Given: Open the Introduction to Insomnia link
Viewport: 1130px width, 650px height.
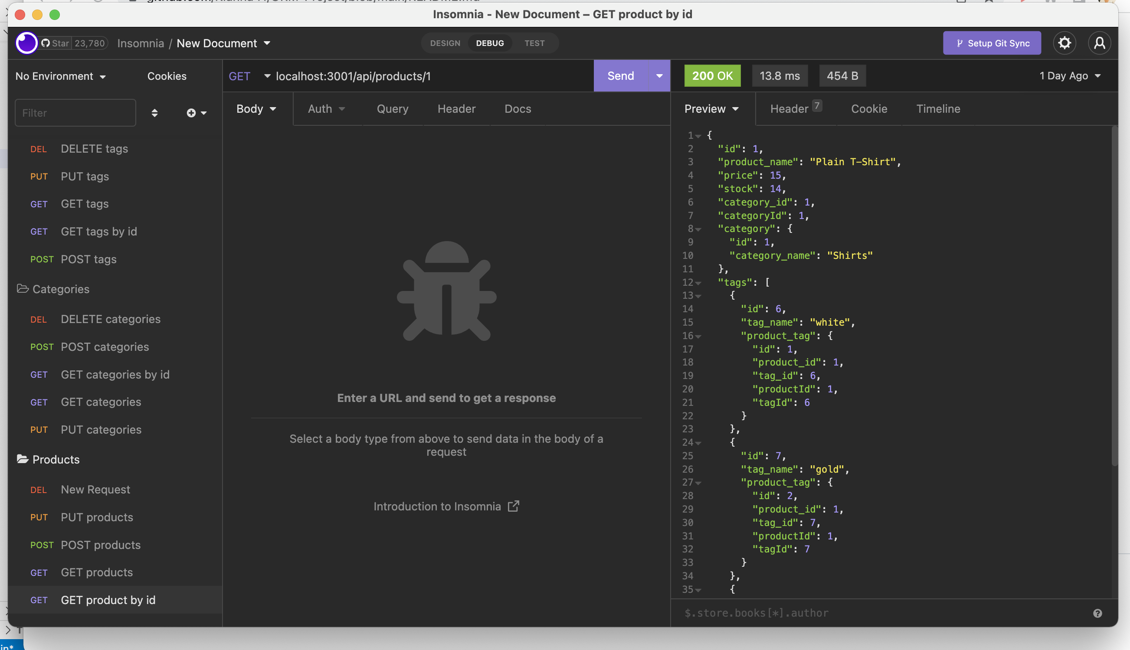Looking at the screenshot, I should 446,506.
